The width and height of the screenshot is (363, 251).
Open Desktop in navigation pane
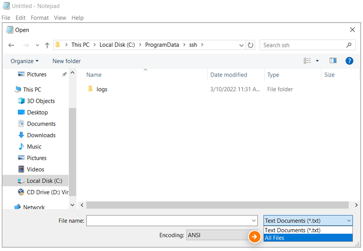[x=37, y=112]
